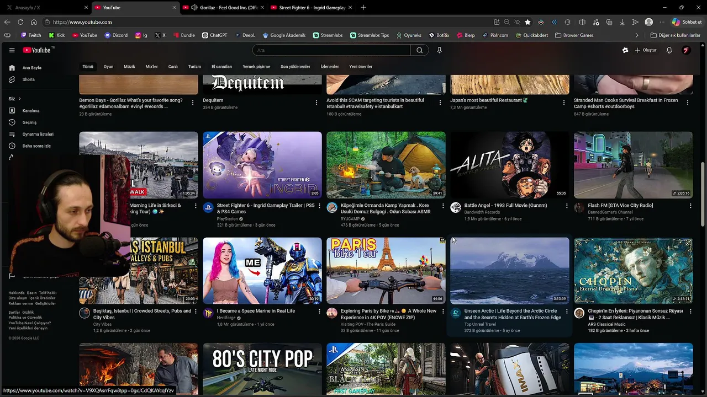Start voice search with the microphone icon

(440, 50)
